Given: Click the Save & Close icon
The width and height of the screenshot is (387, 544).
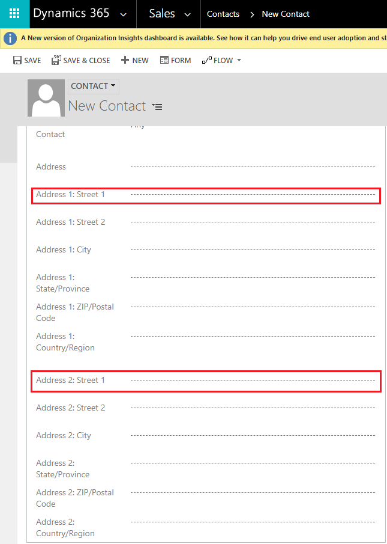Looking at the screenshot, I should [x=56, y=61].
